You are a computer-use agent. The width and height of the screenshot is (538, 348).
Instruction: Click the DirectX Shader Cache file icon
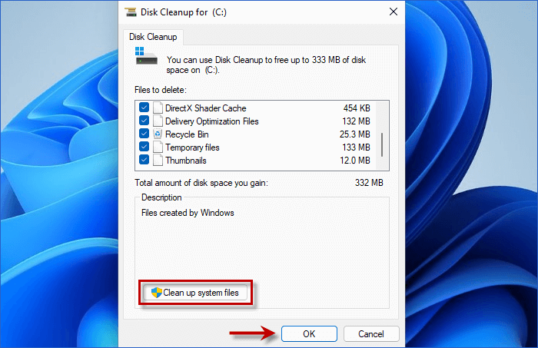(x=158, y=108)
